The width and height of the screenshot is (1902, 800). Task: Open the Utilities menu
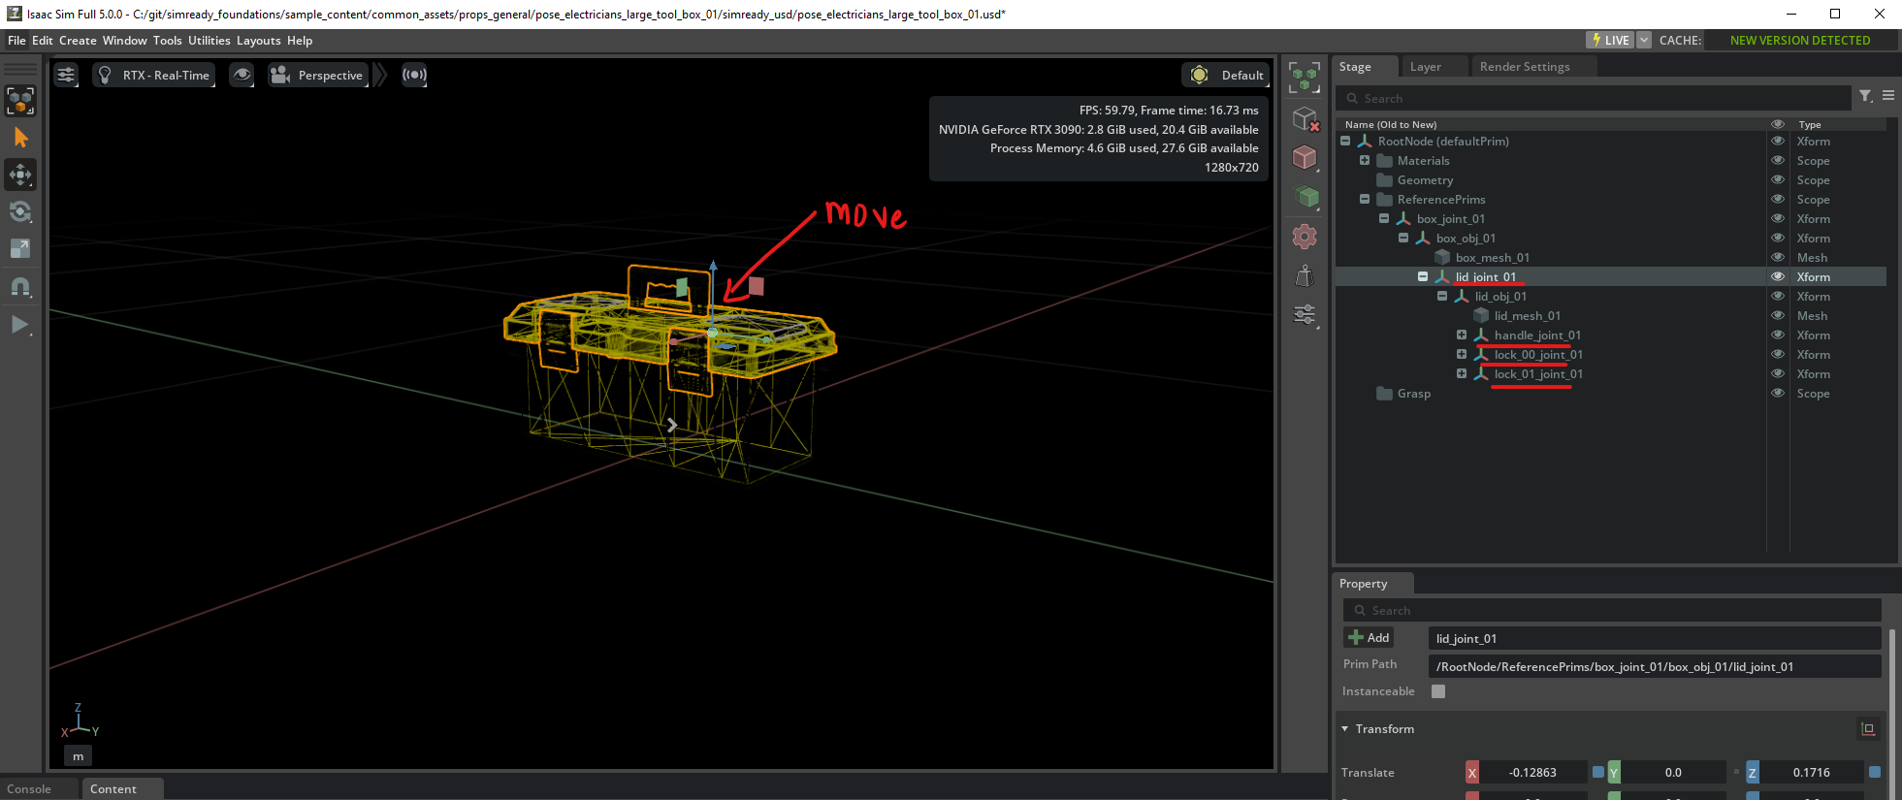(x=209, y=41)
